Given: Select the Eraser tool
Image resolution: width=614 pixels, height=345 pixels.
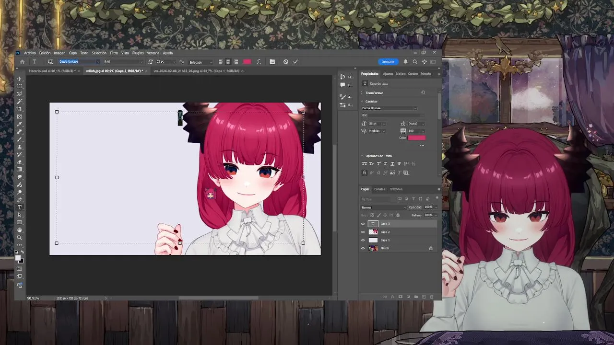Looking at the screenshot, I should pos(20,162).
